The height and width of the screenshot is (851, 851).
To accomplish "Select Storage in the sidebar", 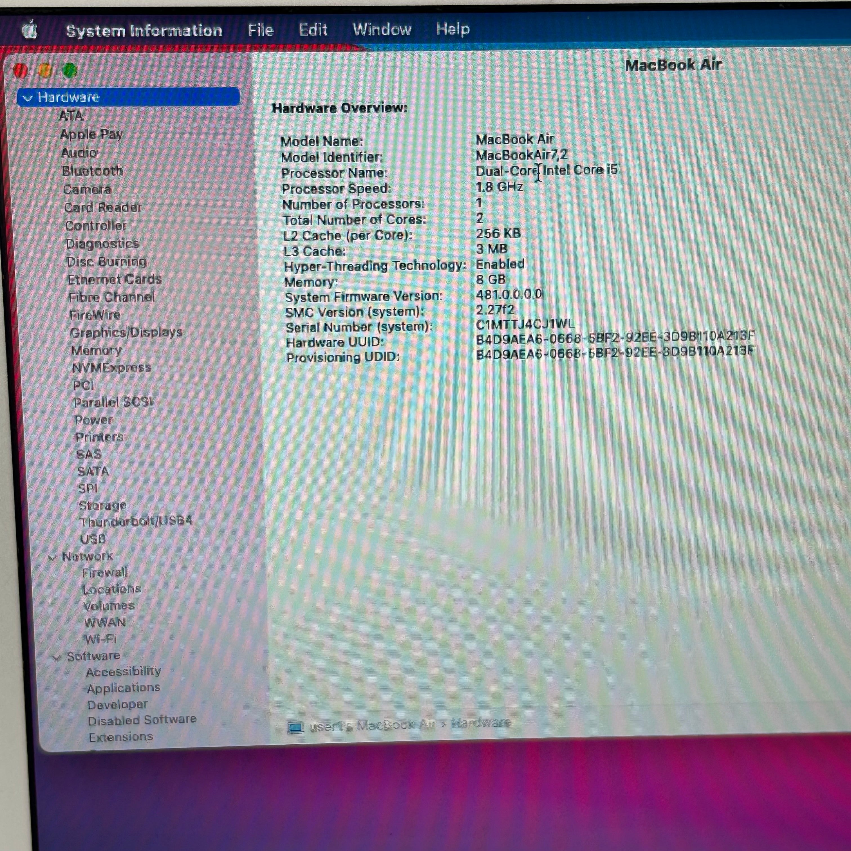I will tap(103, 506).
